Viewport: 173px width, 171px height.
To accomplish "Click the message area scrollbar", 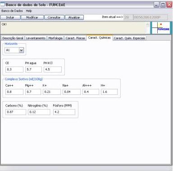I will (x=148, y=28).
